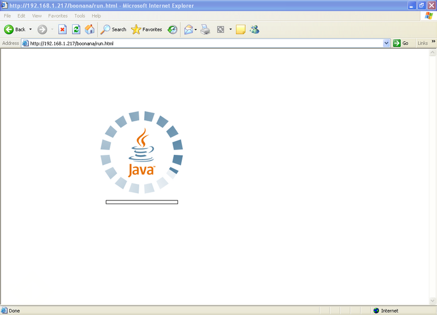The image size is (437, 315).
Task: Click the Java logo in the applet loader
Action: pos(141,152)
